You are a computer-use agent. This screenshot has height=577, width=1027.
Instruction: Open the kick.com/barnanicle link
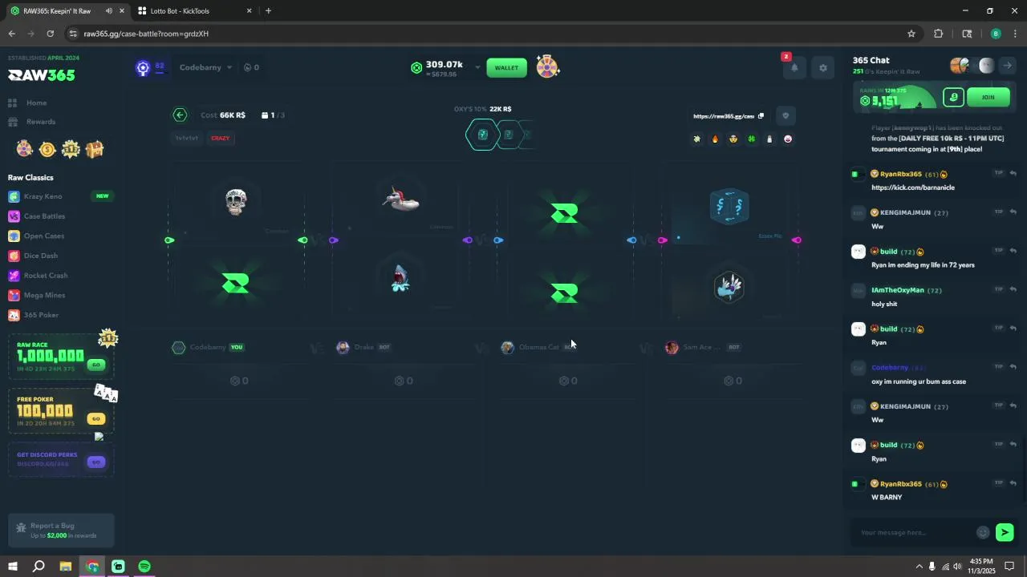tap(913, 188)
